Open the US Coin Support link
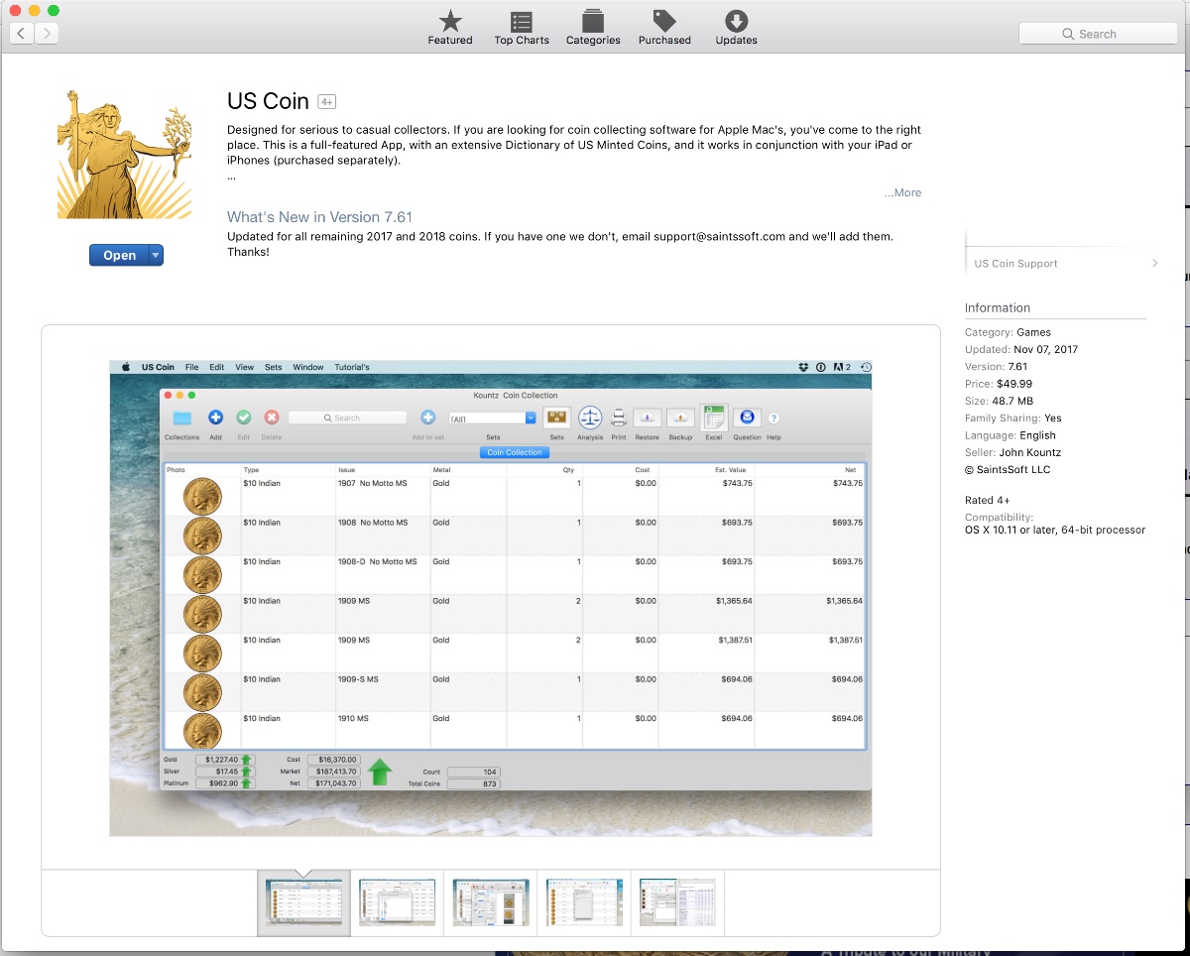Viewport: 1190px width, 956px height. (x=1062, y=263)
